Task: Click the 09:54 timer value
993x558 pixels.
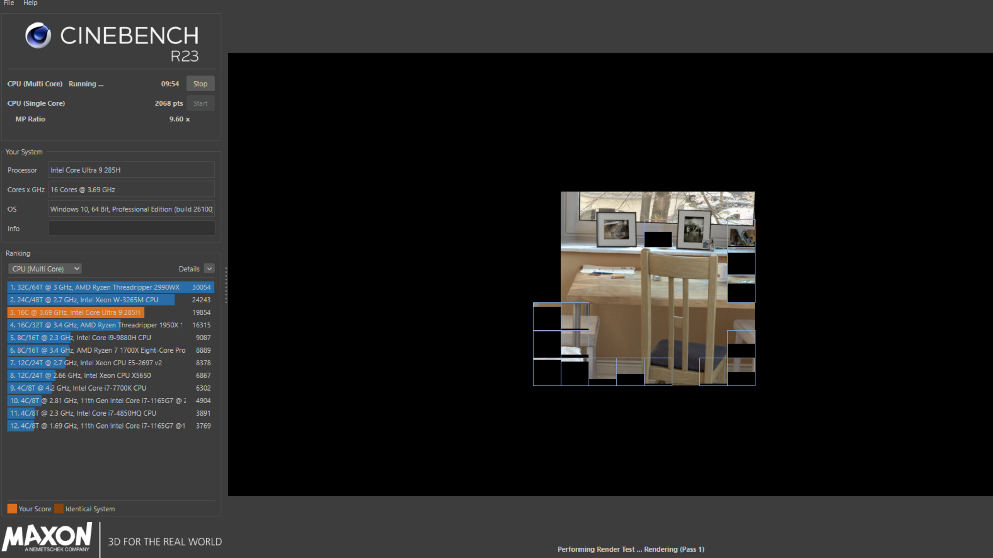Action: point(170,84)
